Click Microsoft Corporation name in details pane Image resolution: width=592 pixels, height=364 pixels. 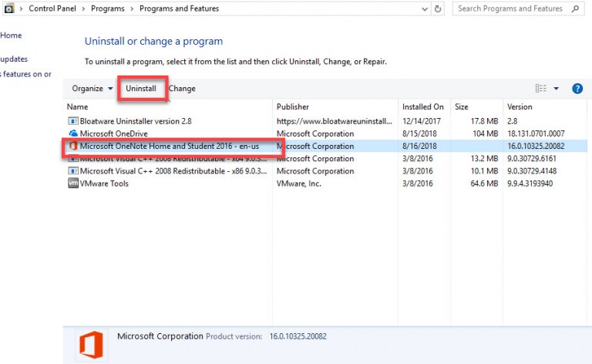pos(160,336)
